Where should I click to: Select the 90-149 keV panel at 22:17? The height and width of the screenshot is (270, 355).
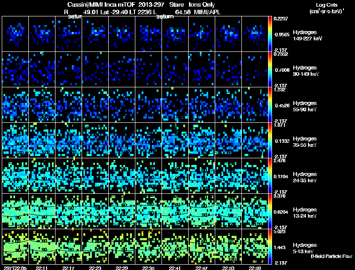(x=69, y=69)
